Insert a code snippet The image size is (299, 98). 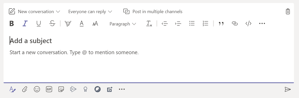click(x=248, y=23)
